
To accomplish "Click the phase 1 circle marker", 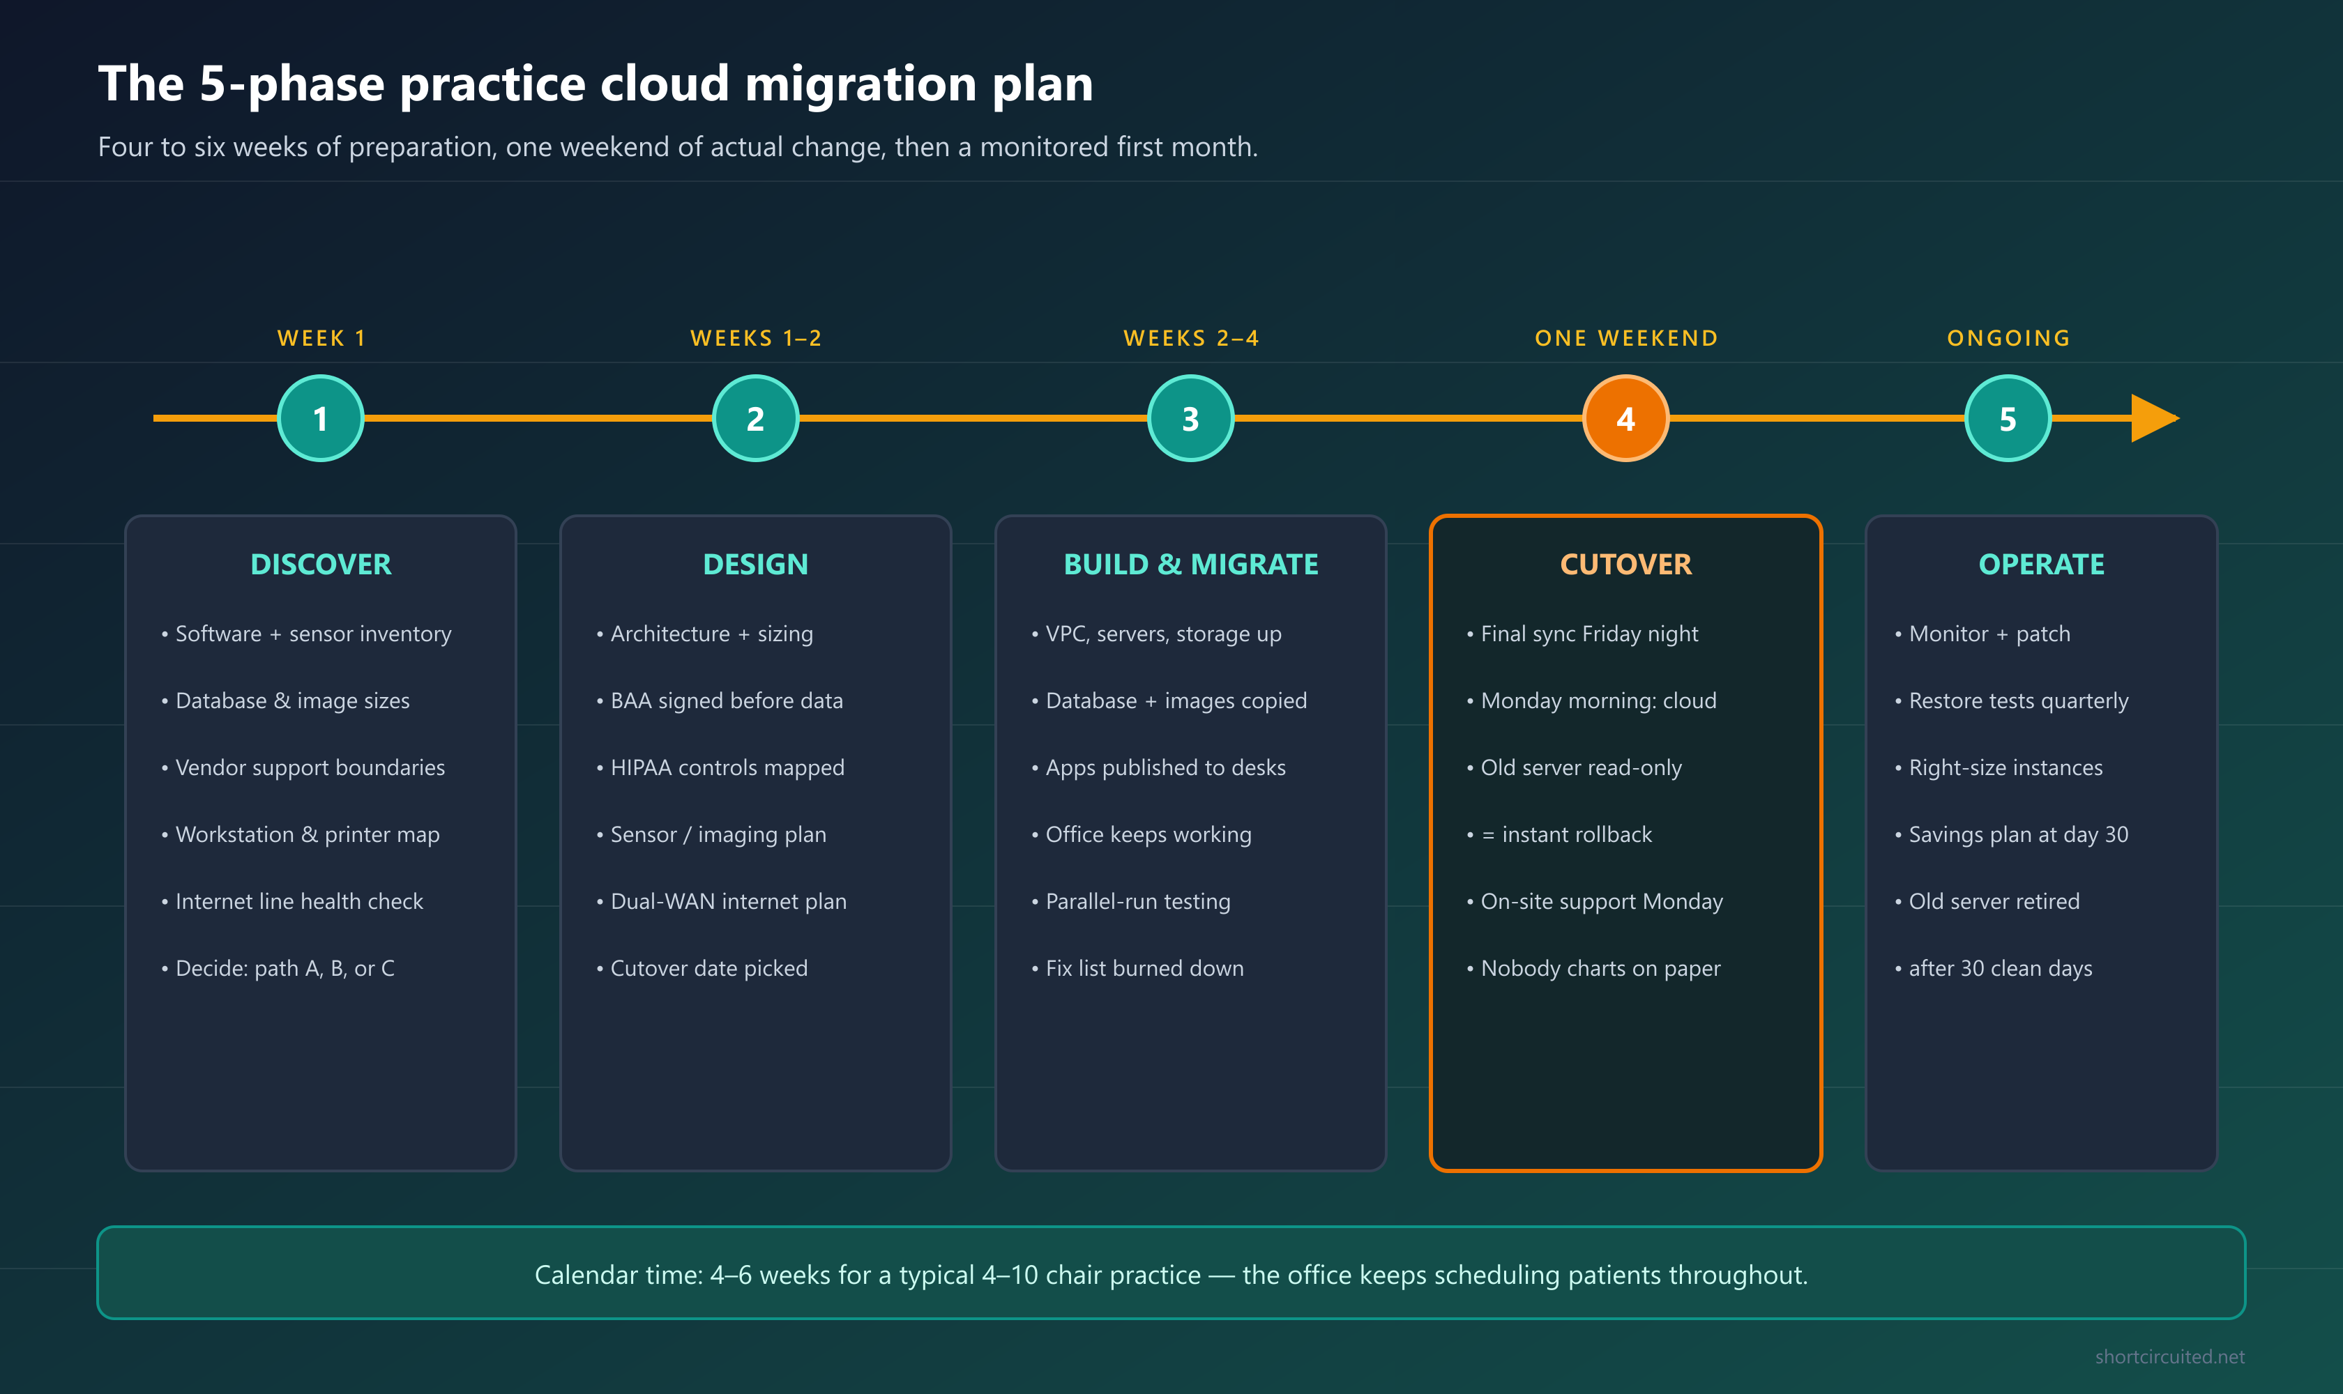I will [x=321, y=418].
